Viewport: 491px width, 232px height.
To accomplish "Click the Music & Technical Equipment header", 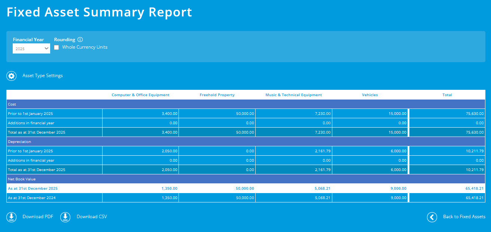I will coord(293,95).
